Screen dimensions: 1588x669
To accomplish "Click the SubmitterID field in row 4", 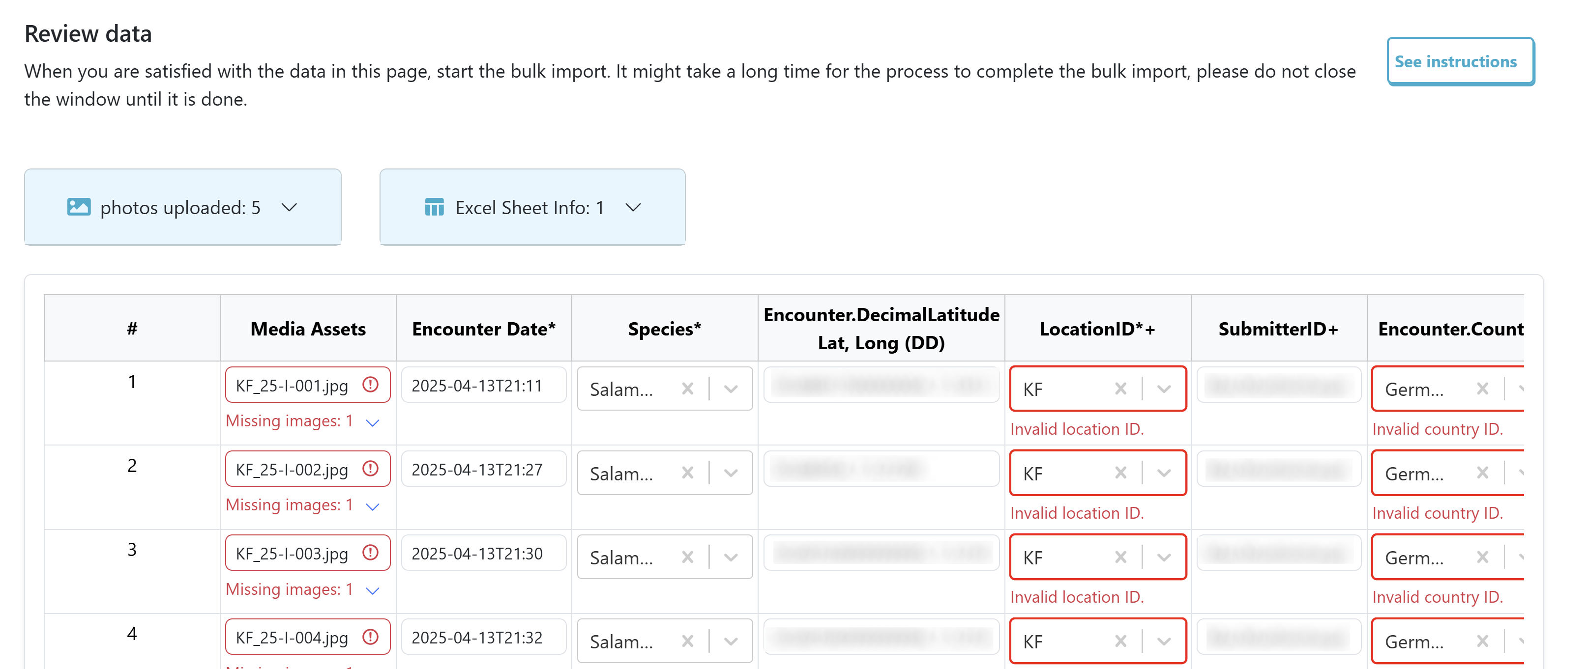I will tap(1279, 637).
